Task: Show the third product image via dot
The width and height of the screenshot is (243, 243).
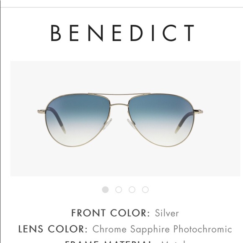Action: [x=132, y=189]
